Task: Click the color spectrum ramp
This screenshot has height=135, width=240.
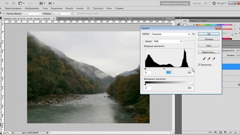Action: (x=227, y=39)
